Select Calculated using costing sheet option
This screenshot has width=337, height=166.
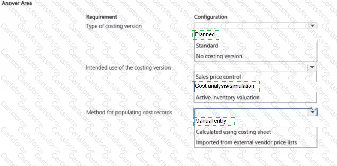pyautogui.click(x=233, y=132)
